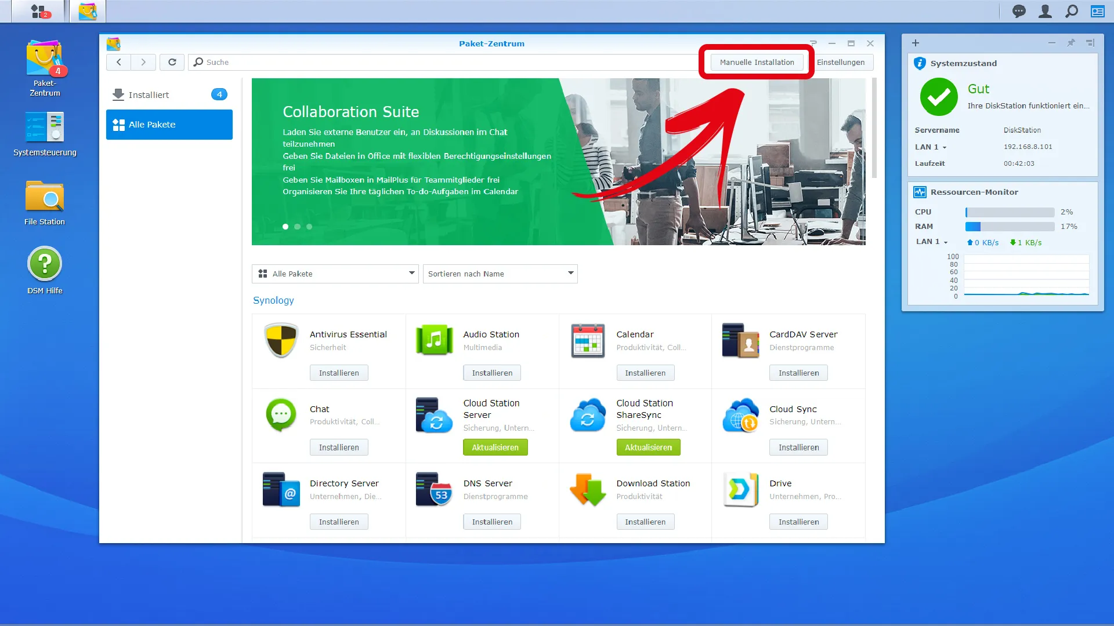Viewport: 1114px width, 626px height.
Task: Select the Installiert sidebar tab
Action: (x=169, y=94)
